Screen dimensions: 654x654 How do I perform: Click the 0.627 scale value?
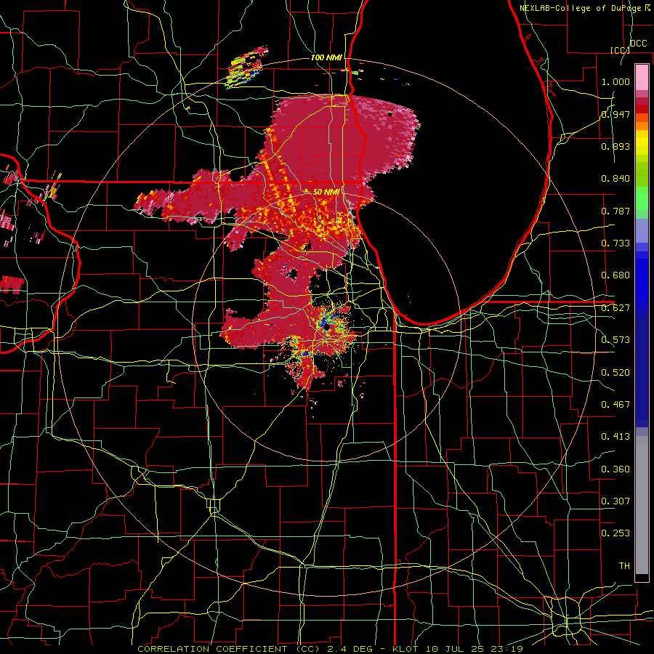coord(615,308)
